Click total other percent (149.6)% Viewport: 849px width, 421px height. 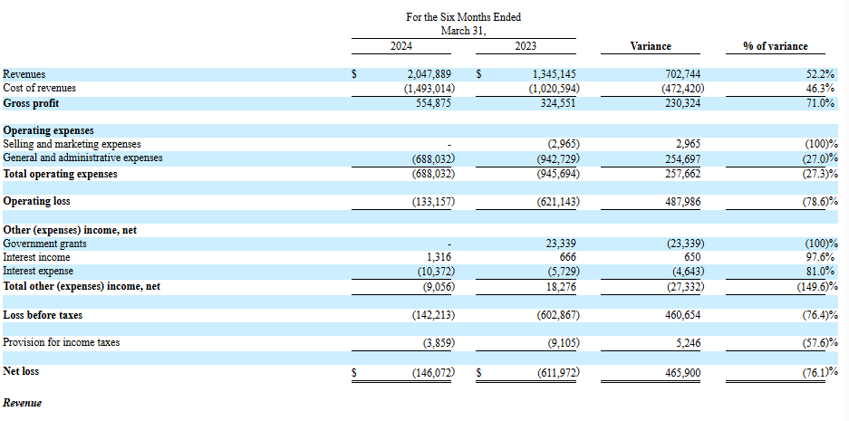[x=817, y=286]
